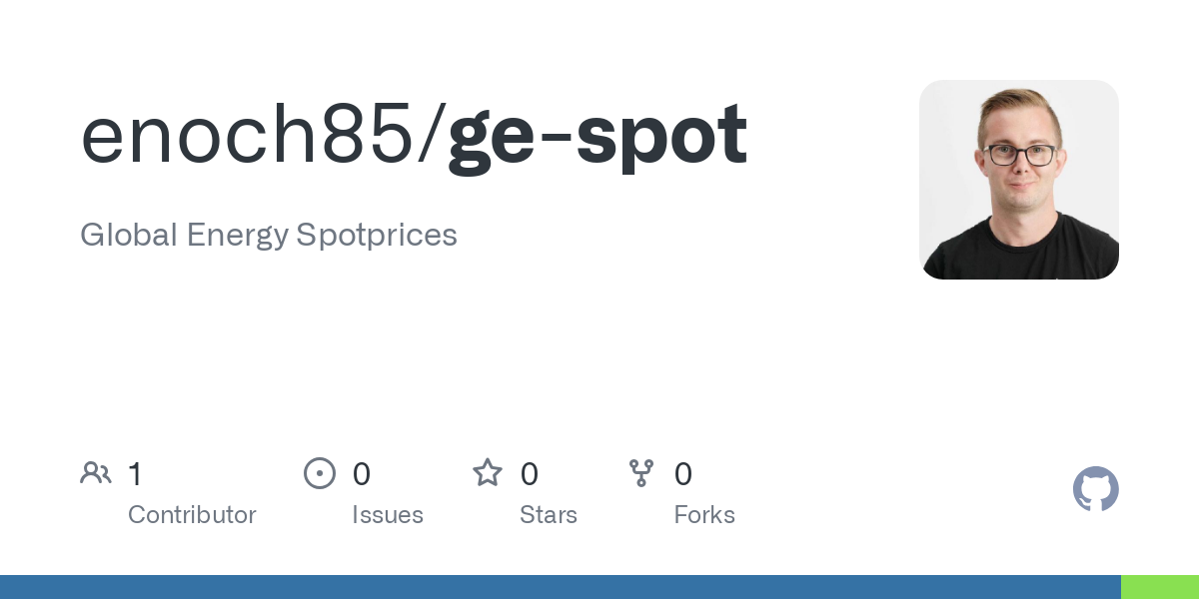Click the contributors people icon
Image resolution: width=1199 pixels, height=599 pixels.
96,473
